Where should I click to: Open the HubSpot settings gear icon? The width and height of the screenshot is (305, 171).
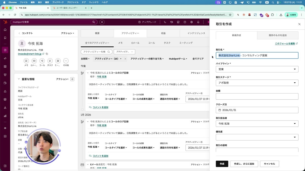tap(191, 22)
